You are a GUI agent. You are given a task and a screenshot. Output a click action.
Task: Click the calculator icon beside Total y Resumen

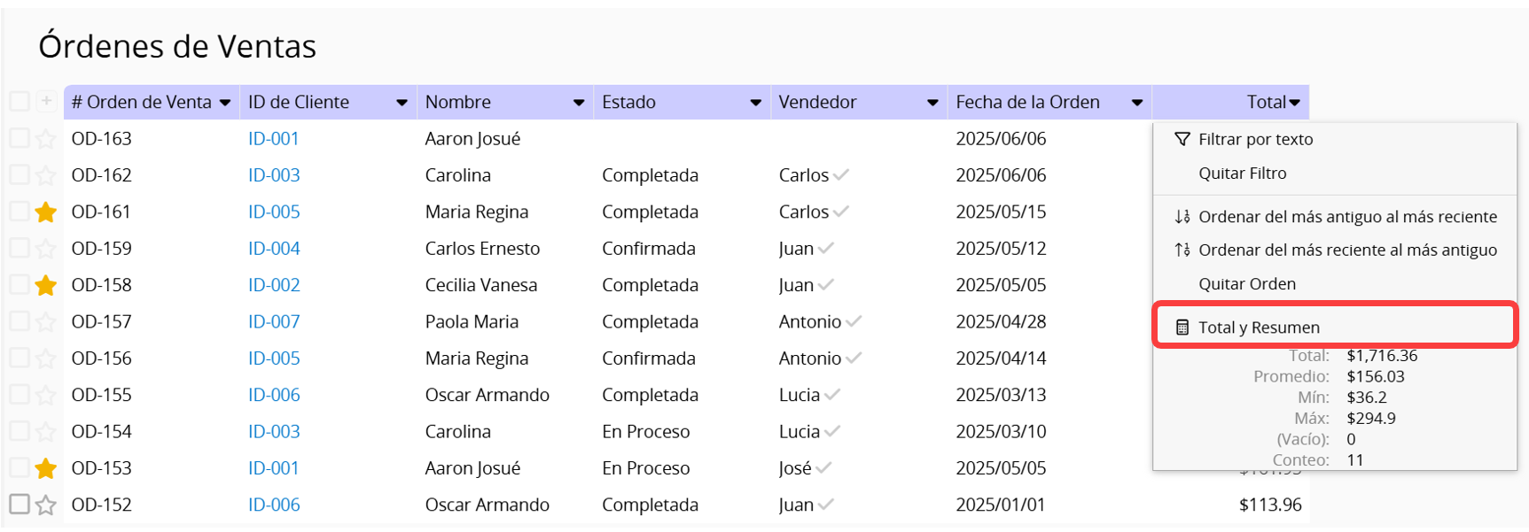1182,328
